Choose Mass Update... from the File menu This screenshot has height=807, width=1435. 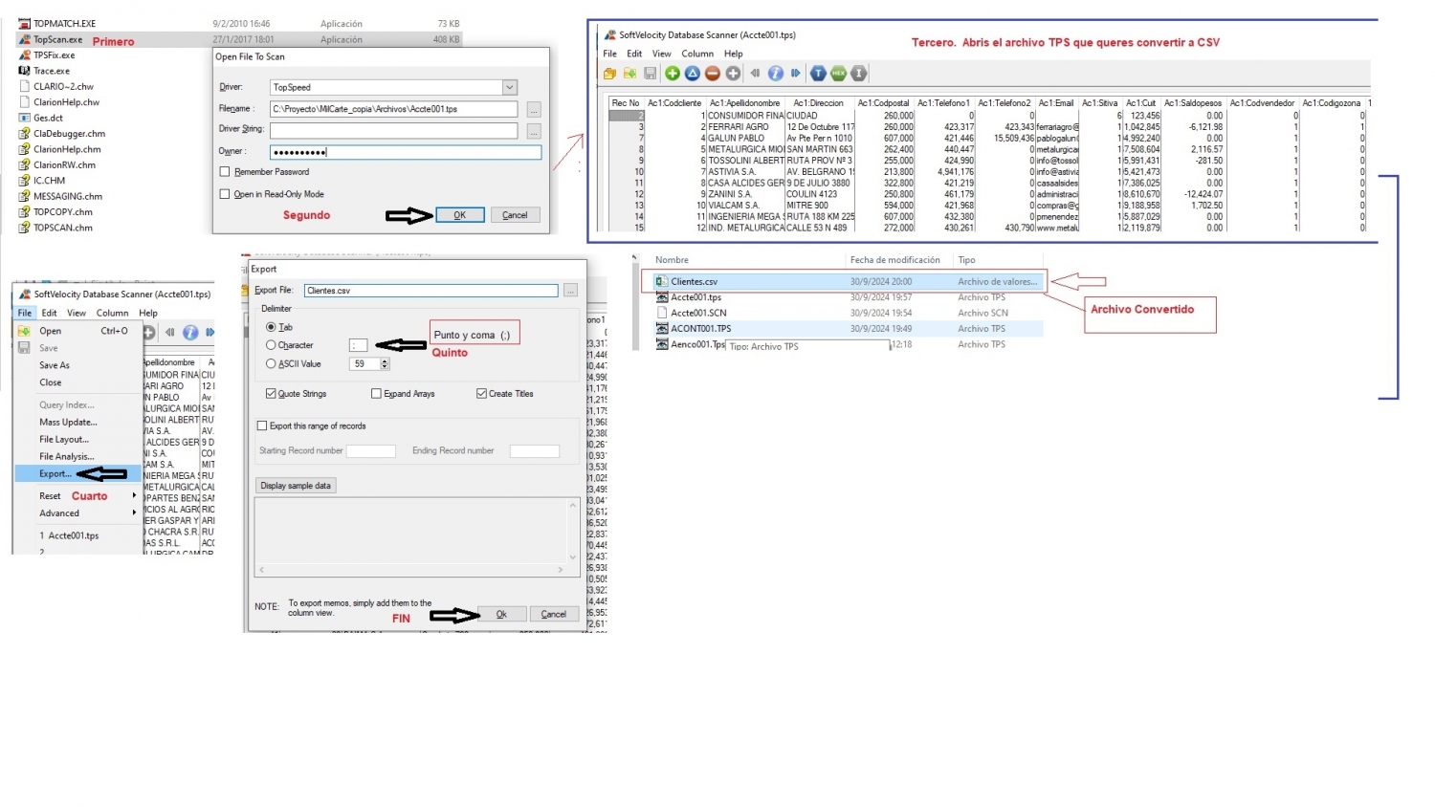click(x=68, y=422)
